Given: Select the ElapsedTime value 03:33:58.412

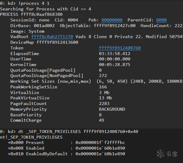Looking at the screenshot, I should coord(115,54).
